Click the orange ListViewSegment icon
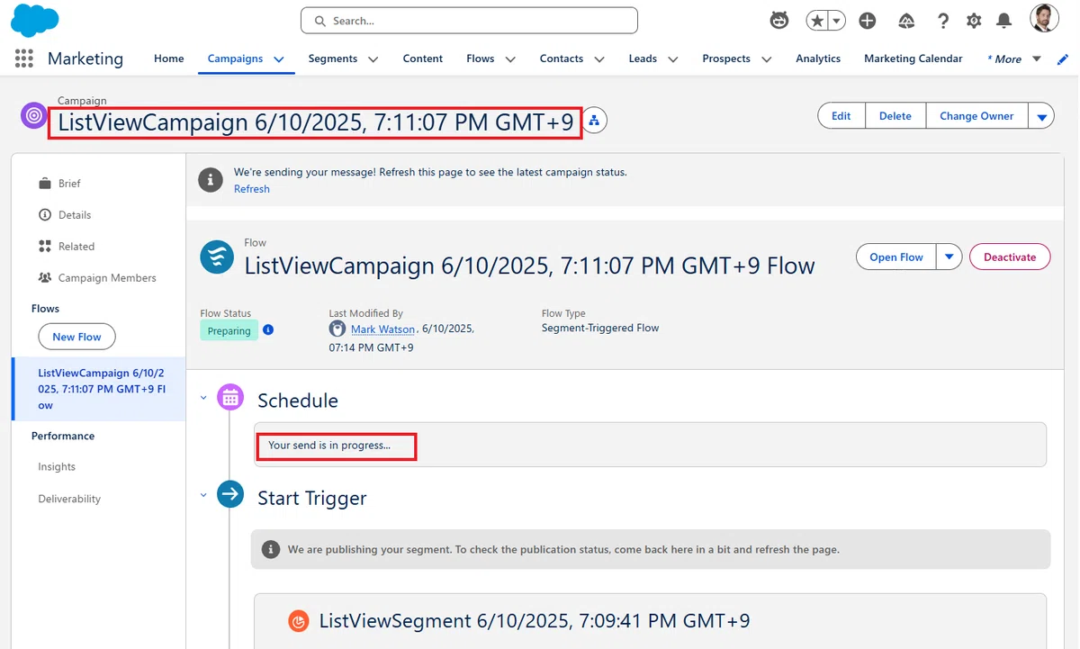This screenshot has width=1080, height=649. [x=299, y=621]
